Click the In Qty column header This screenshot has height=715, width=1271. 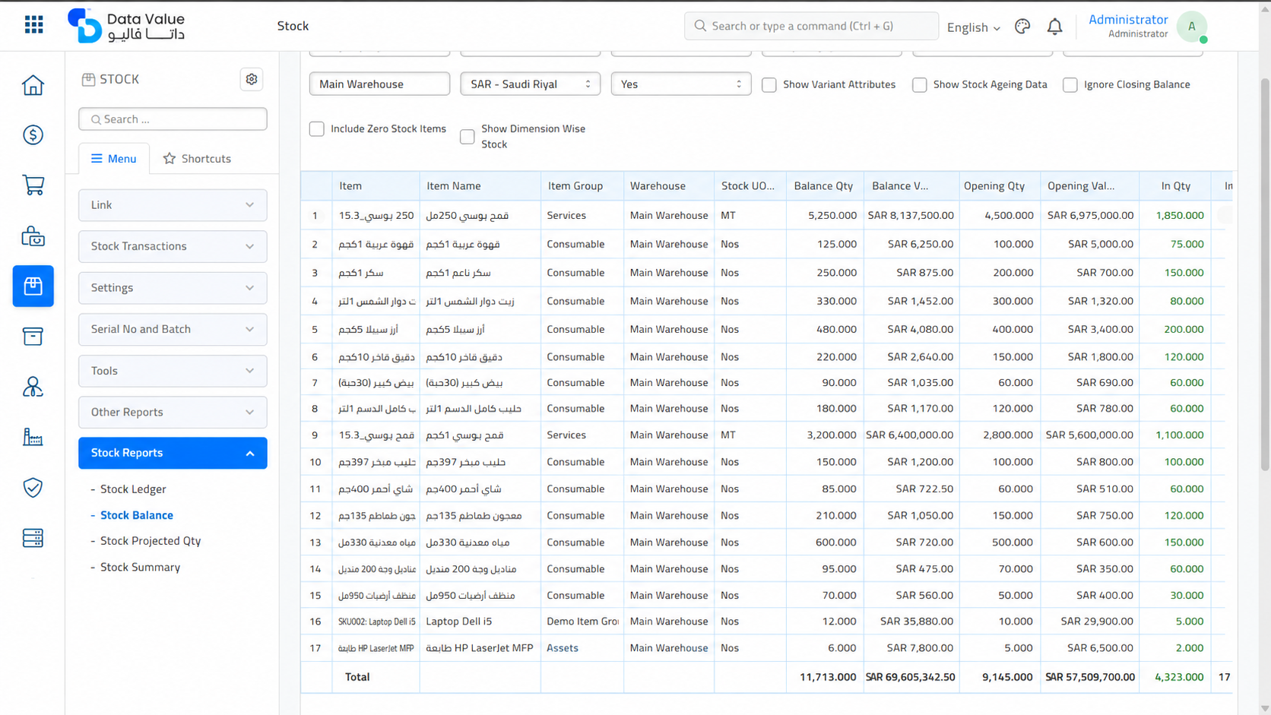point(1175,186)
